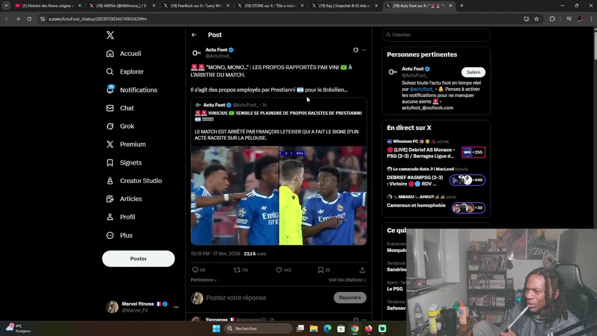Bookmark this page with the star icon
Screen dimensions: 597x336
pyautogui.click(x=536, y=19)
